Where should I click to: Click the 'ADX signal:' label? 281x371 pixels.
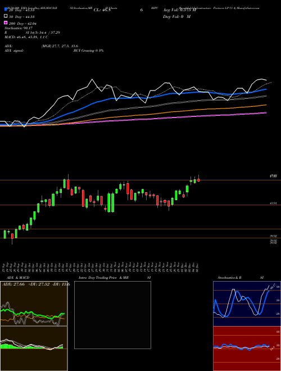[14, 51]
